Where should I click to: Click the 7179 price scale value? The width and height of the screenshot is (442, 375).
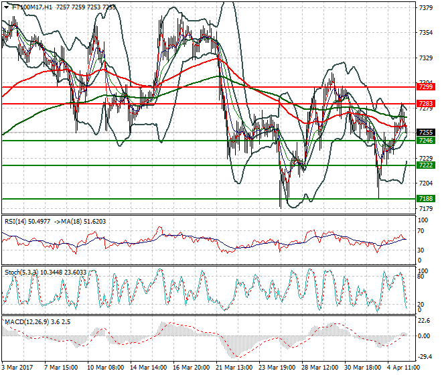pos(426,209)
